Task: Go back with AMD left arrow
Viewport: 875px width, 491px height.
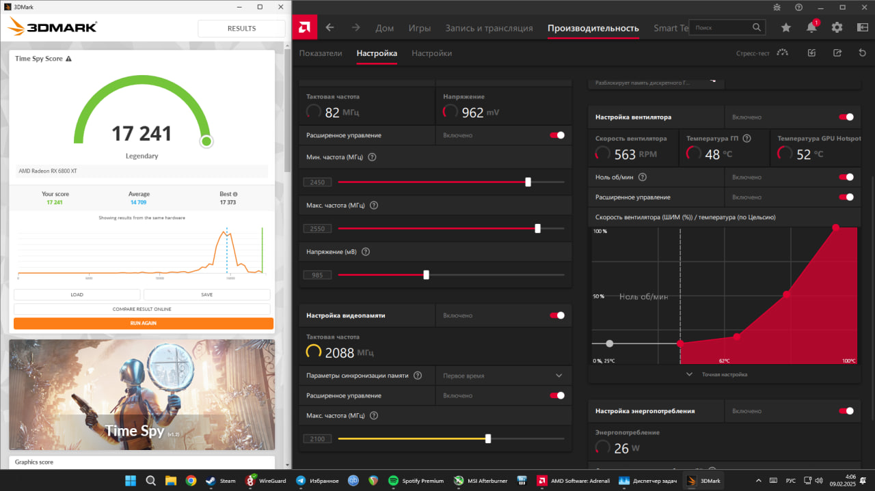Action: pos(329,28)
